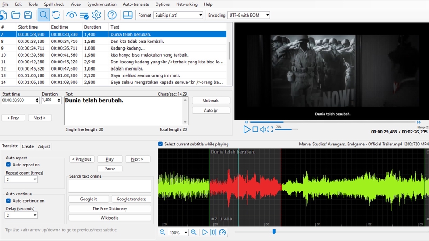Select row "Kadang-kadang..."
This screenshot has height=241, width=429.
point(113,48)
